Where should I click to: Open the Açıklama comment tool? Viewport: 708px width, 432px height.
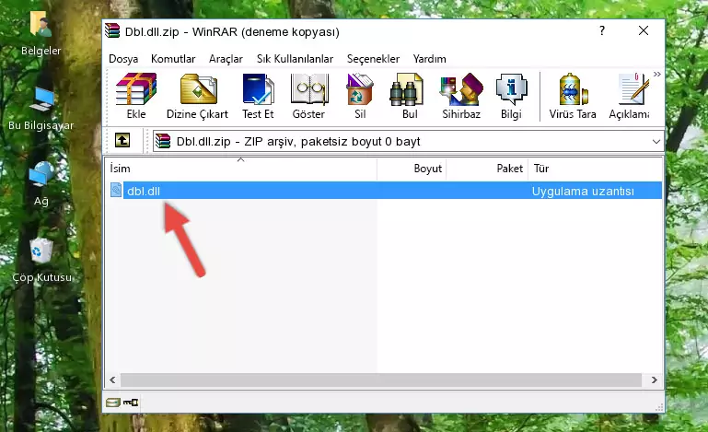629,96
